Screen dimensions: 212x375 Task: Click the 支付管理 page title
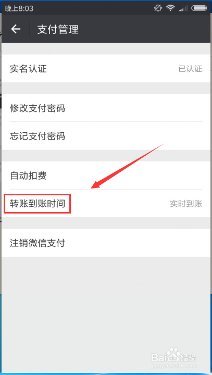tap(58, 29)
